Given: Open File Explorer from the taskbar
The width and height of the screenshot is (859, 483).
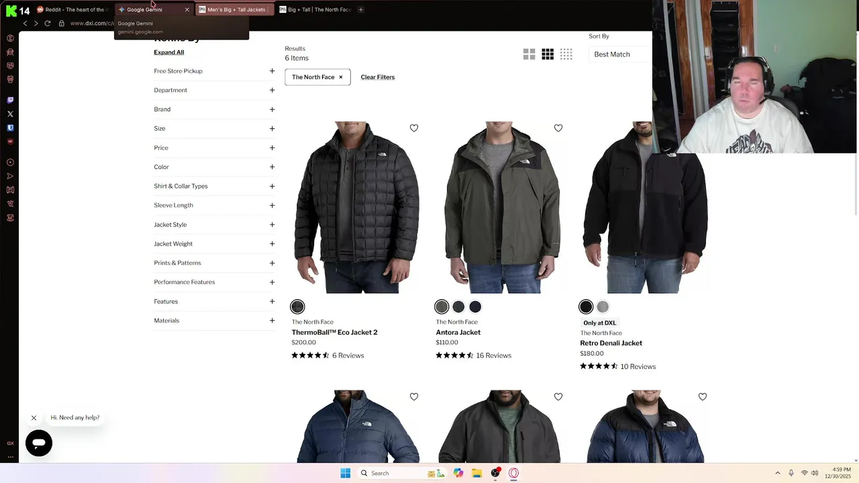Looking at the screenshot, I should [x=476, y=473].
